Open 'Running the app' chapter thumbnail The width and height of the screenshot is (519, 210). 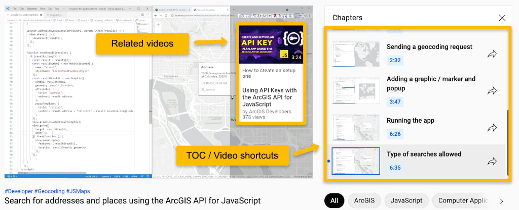(356, 128)
